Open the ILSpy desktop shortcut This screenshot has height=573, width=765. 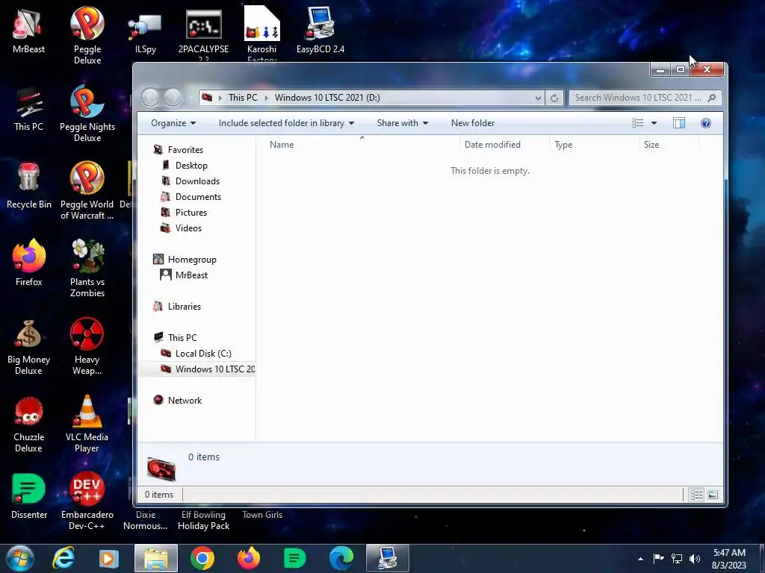(146, 31)
